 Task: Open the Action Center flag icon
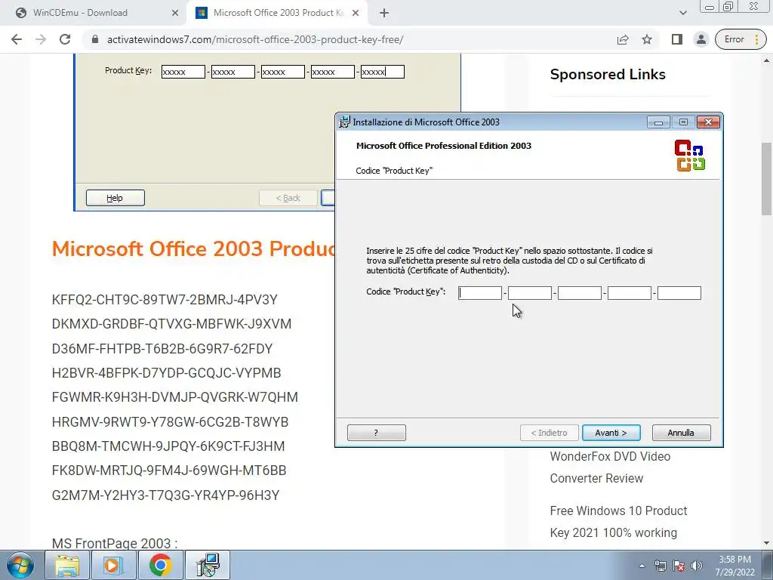click(x=679, y=566)
